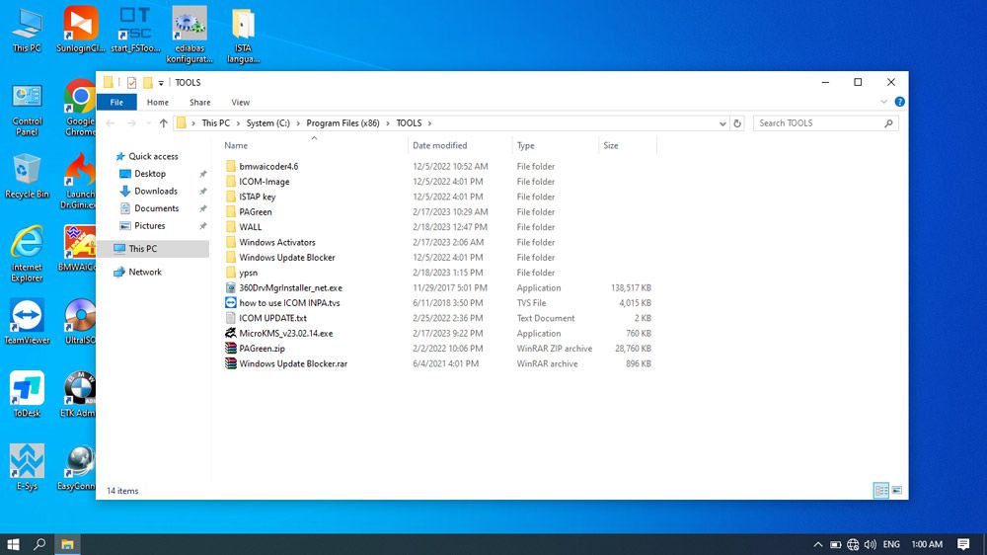Select Downloads in the navigation pane

click(156, 191)
